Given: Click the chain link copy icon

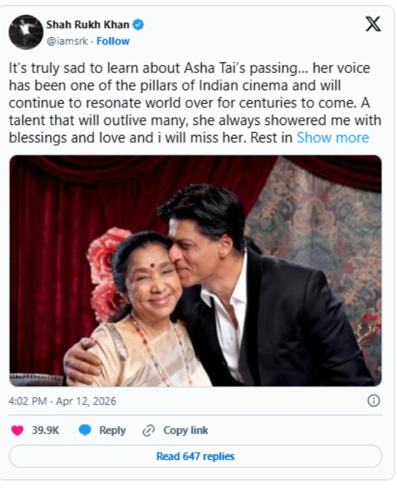Looking at the screenshot, I should [149, 430].
